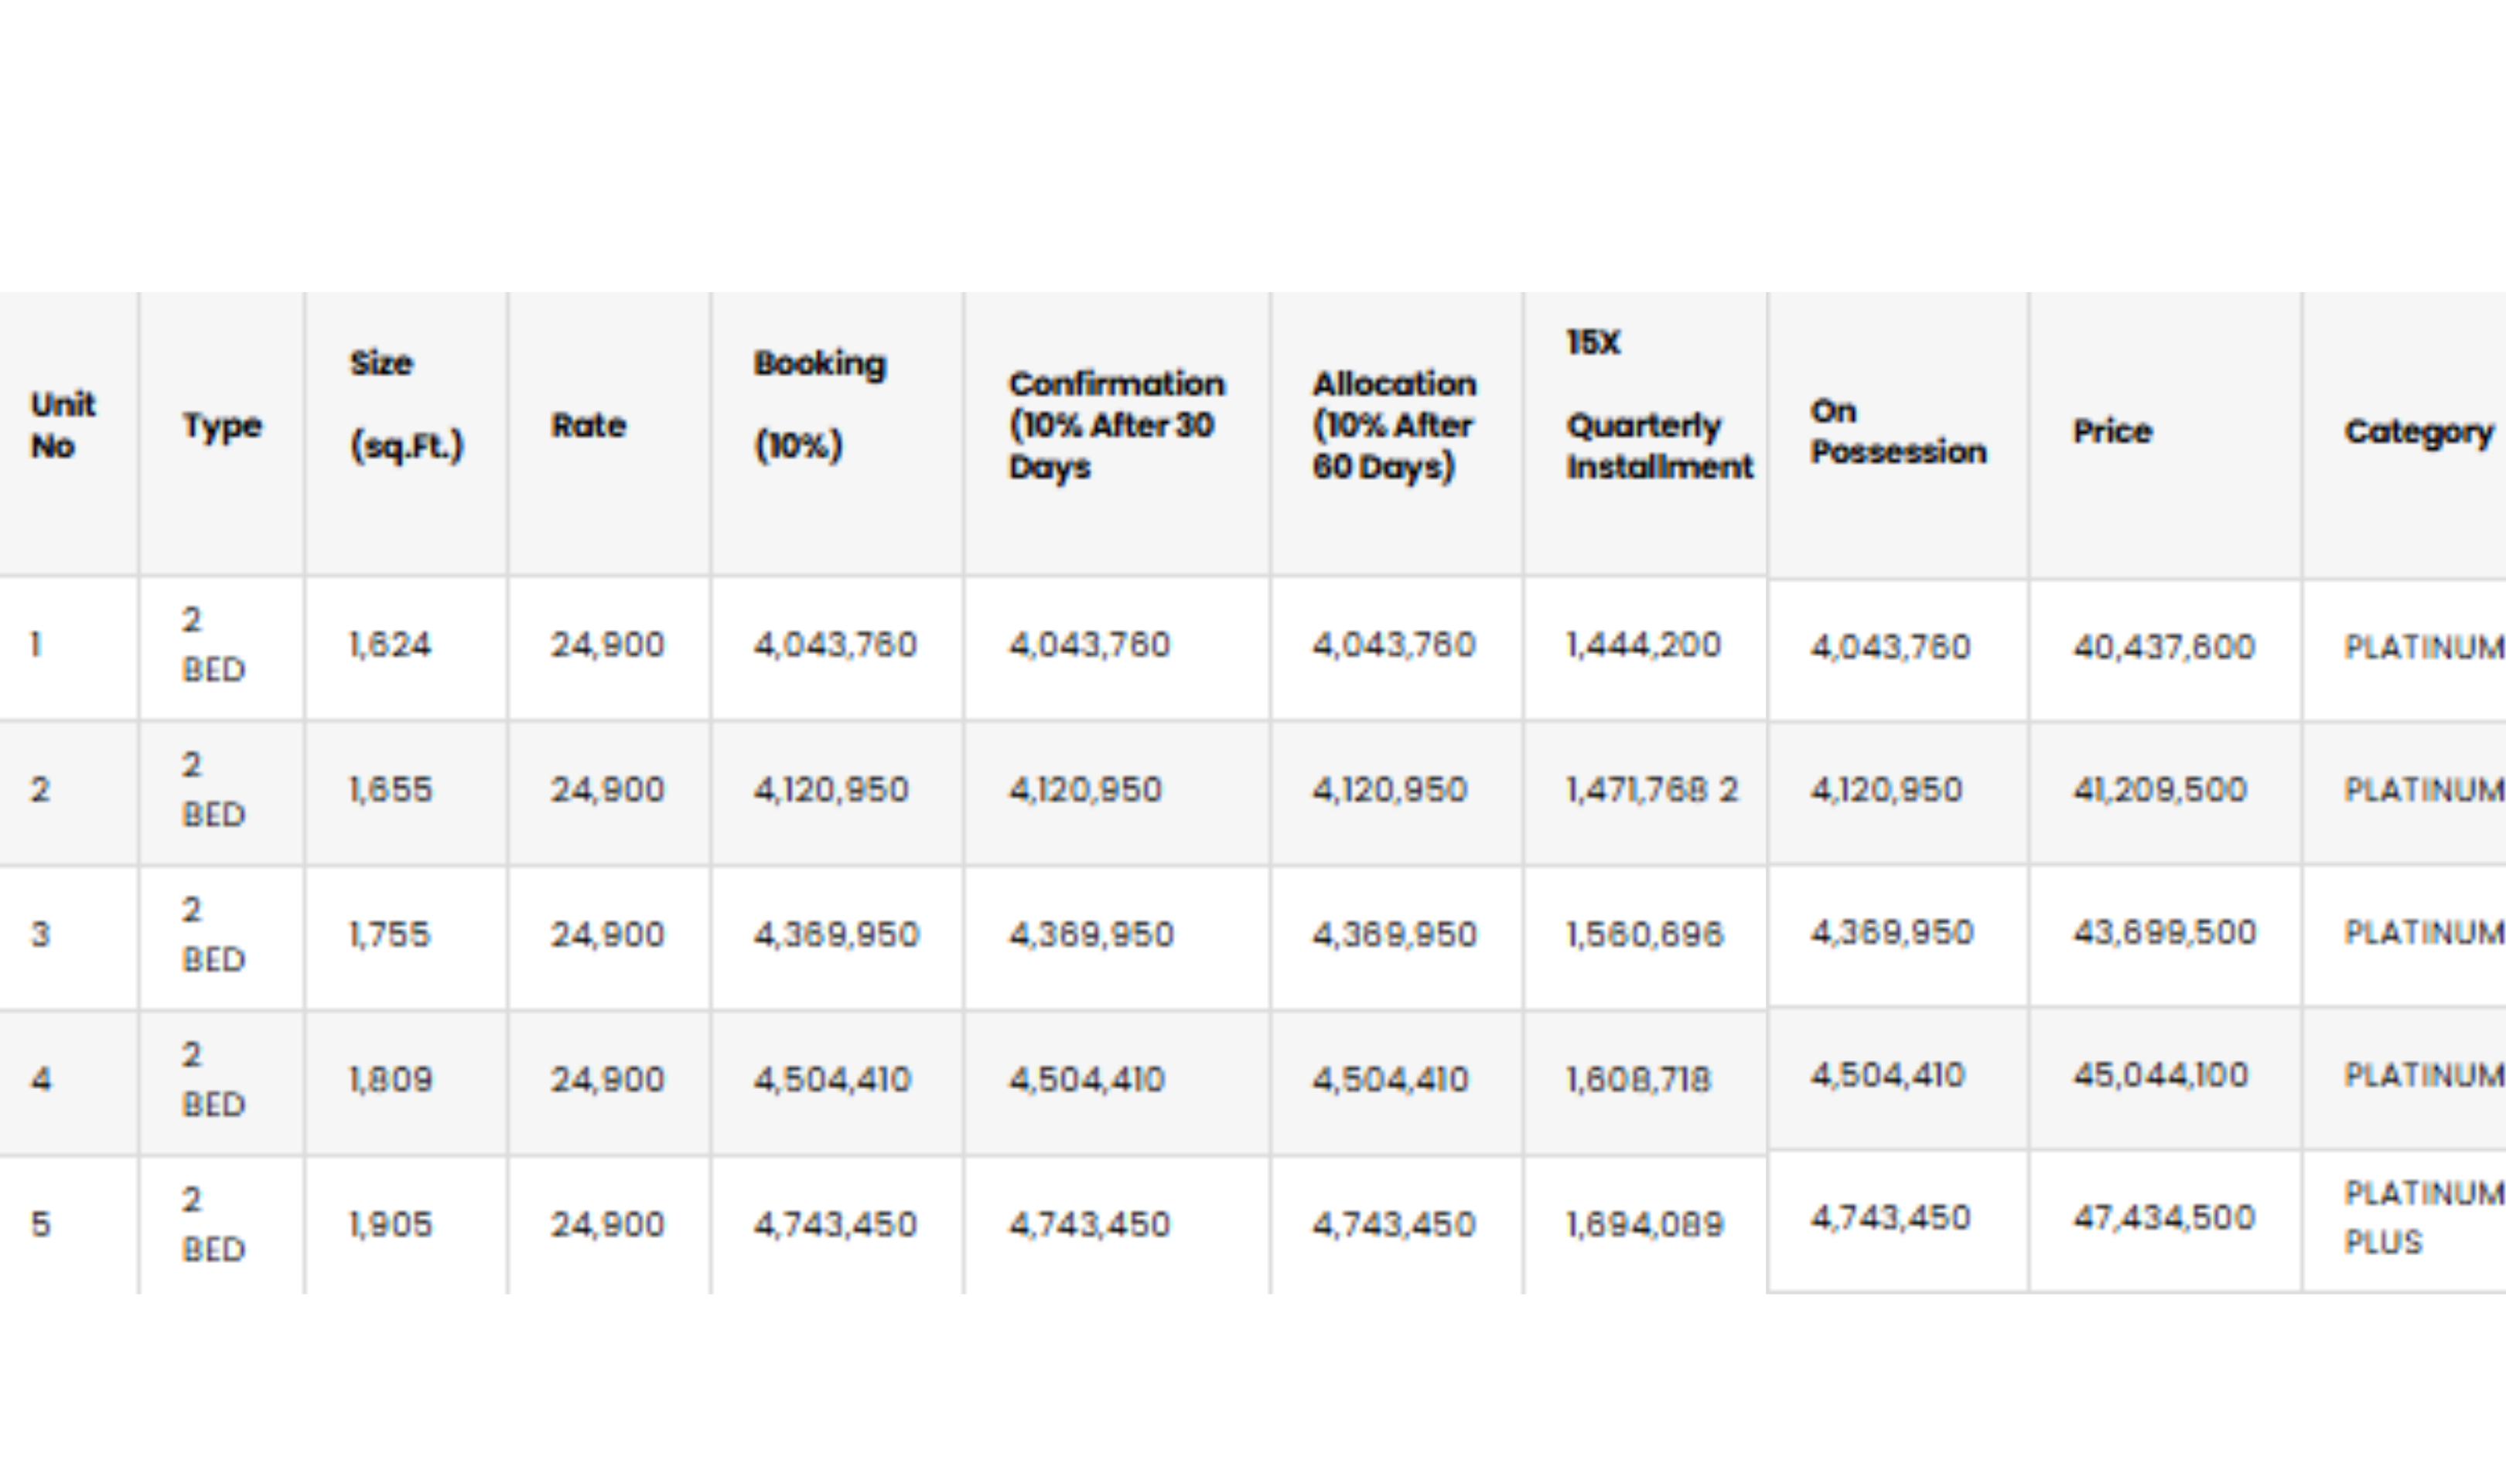Screen dimensions: 2506x1484
Task: Click Allocation (10% After 60 Days) header
Action: pos(1394,425)
